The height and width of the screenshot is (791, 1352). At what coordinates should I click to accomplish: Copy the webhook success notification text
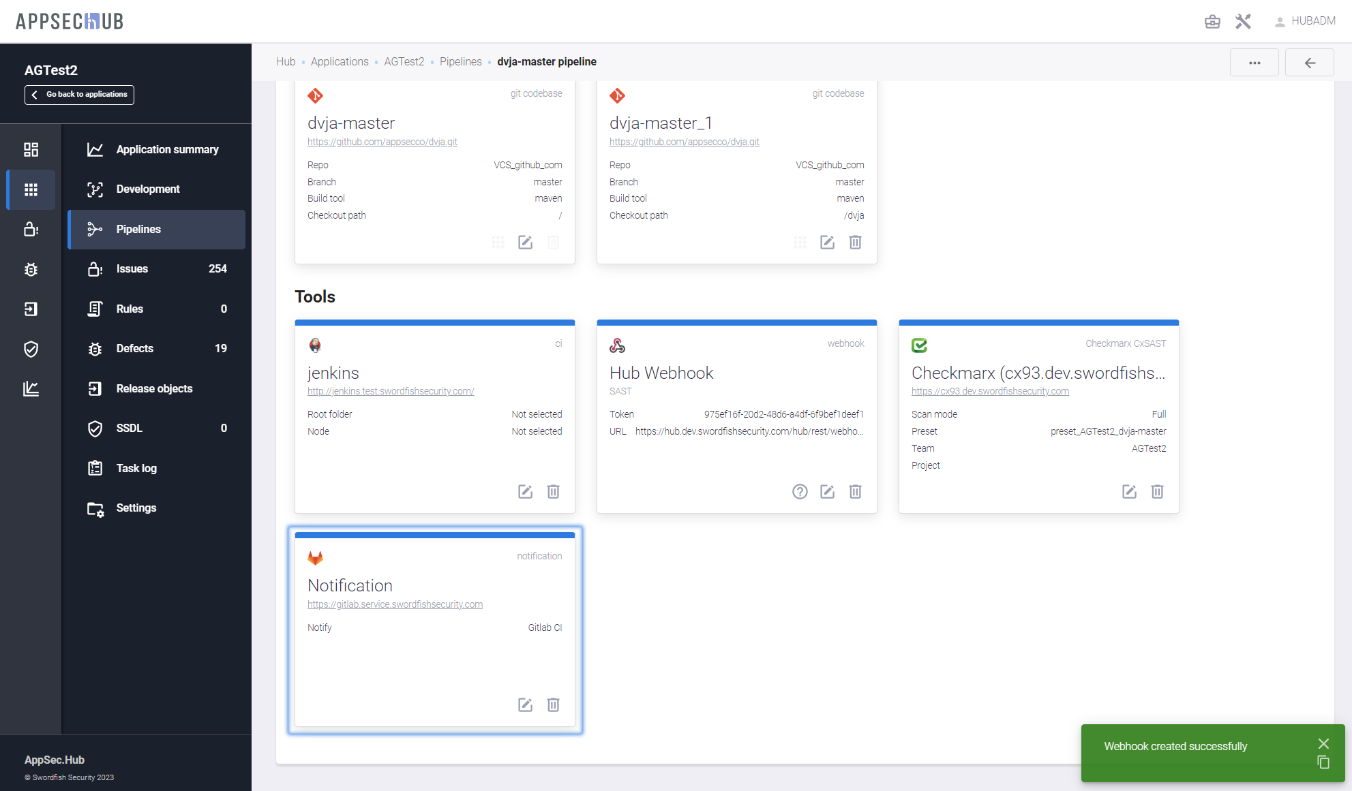click(x=1323, y=762)
